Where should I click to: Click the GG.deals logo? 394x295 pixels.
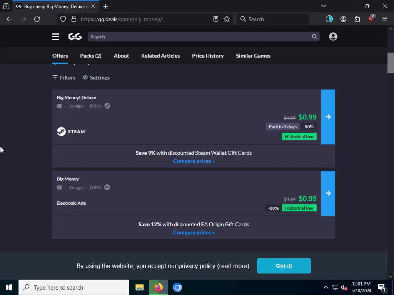point(75,36)
